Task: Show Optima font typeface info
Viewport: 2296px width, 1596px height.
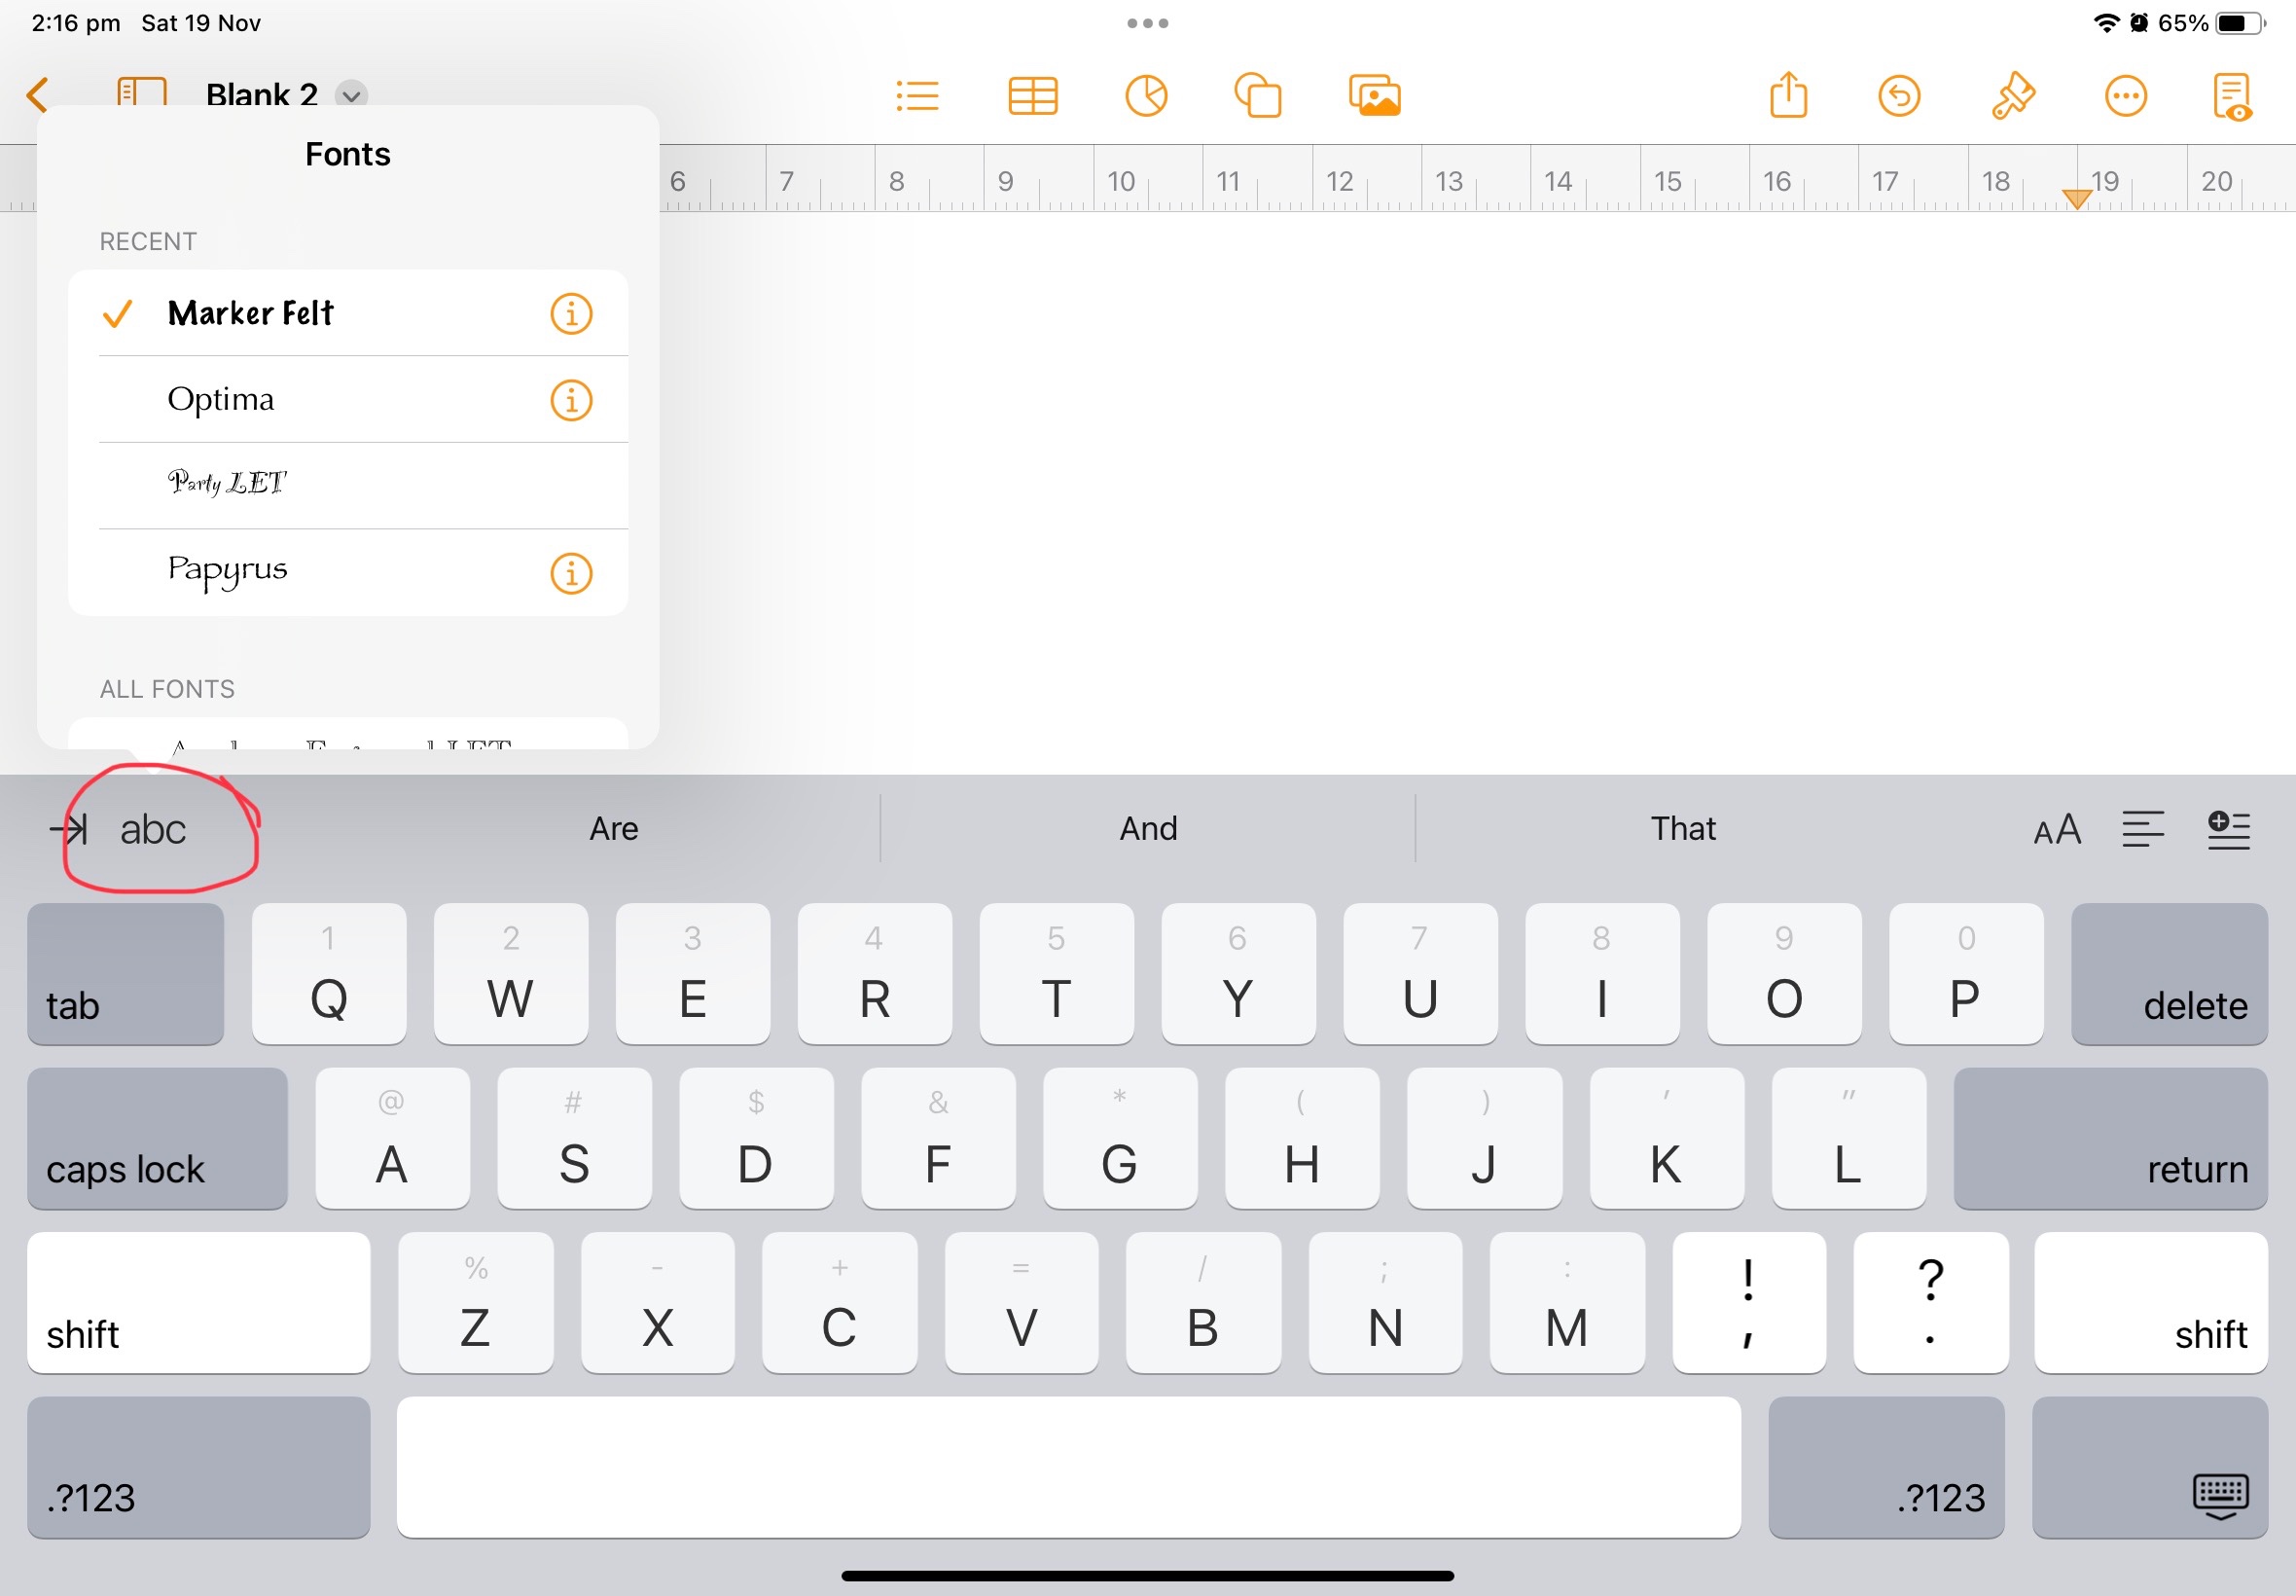Action: click(x=571, y=400)
